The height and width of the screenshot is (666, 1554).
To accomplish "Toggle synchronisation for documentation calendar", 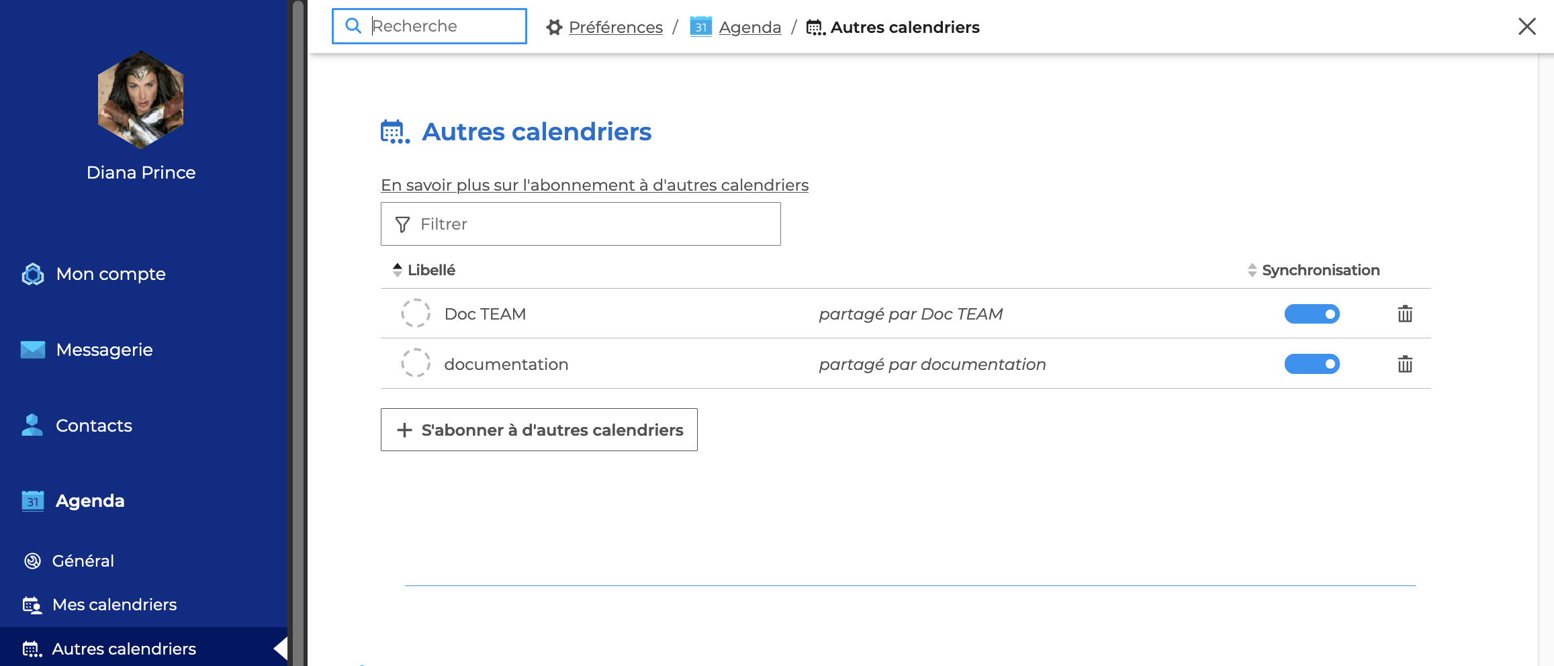I will [x=1311, y=365].
